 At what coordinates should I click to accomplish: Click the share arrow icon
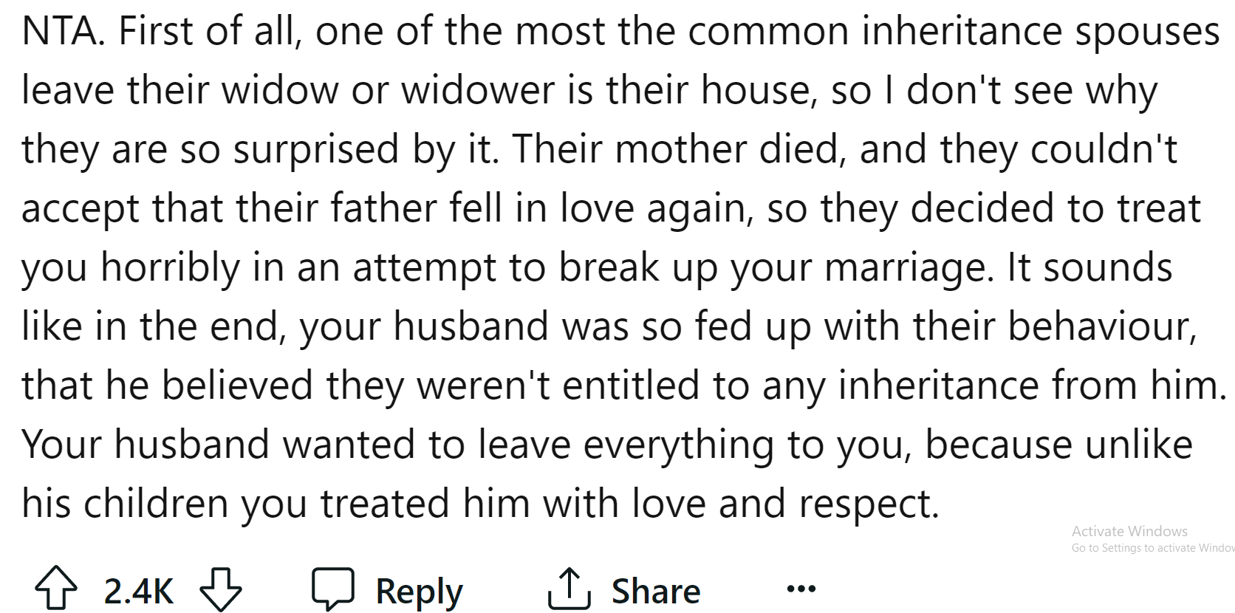[x=569, y=589]
